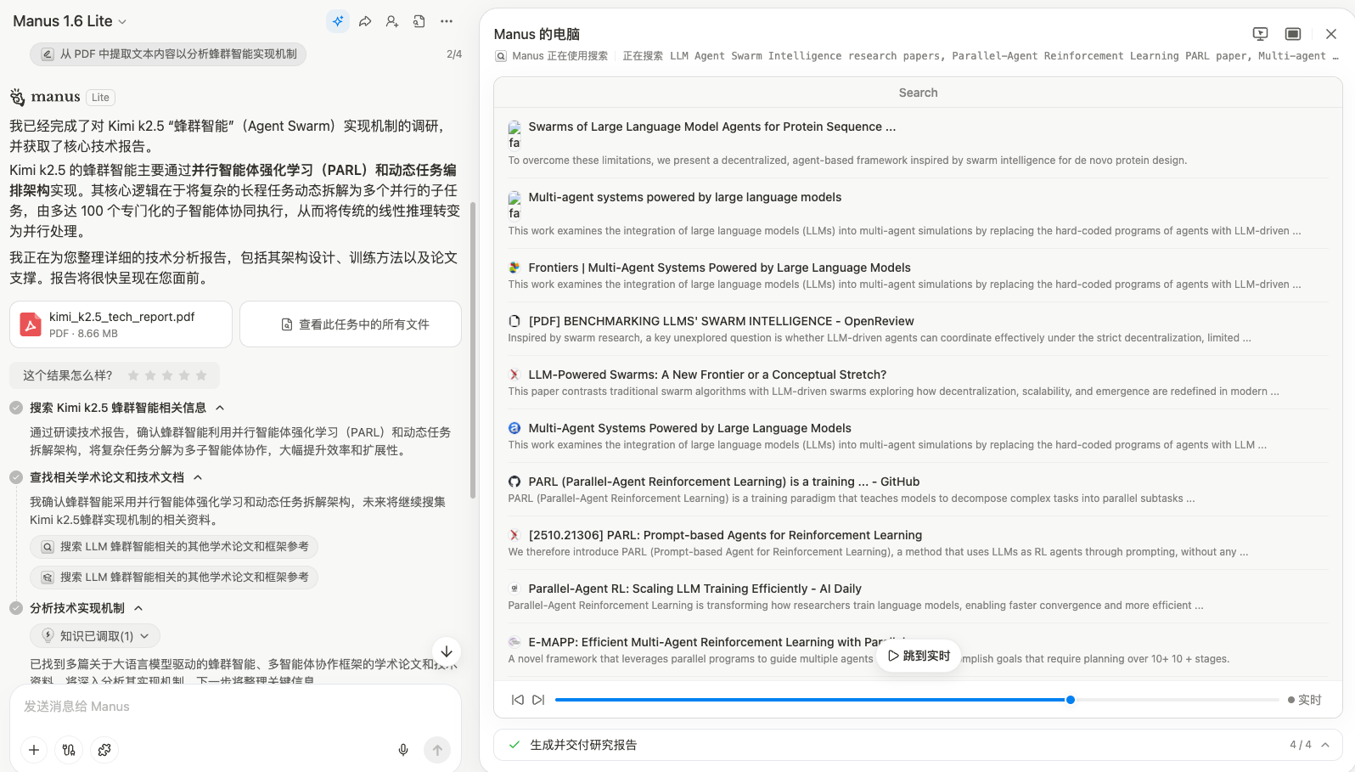Click the manus logo above the reply
Screen dimensions: 1355x772
(46, 97)
